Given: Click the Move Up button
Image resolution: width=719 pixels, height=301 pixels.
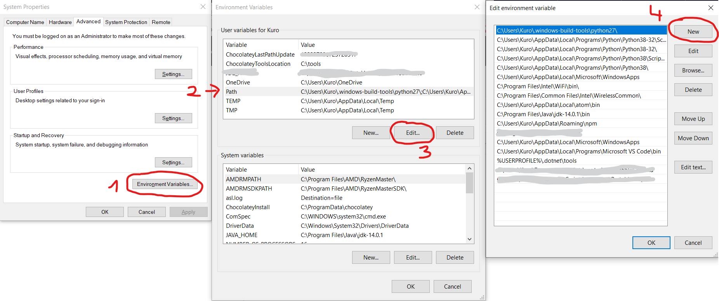Looking at the screenshot, I should coord(693,119).
